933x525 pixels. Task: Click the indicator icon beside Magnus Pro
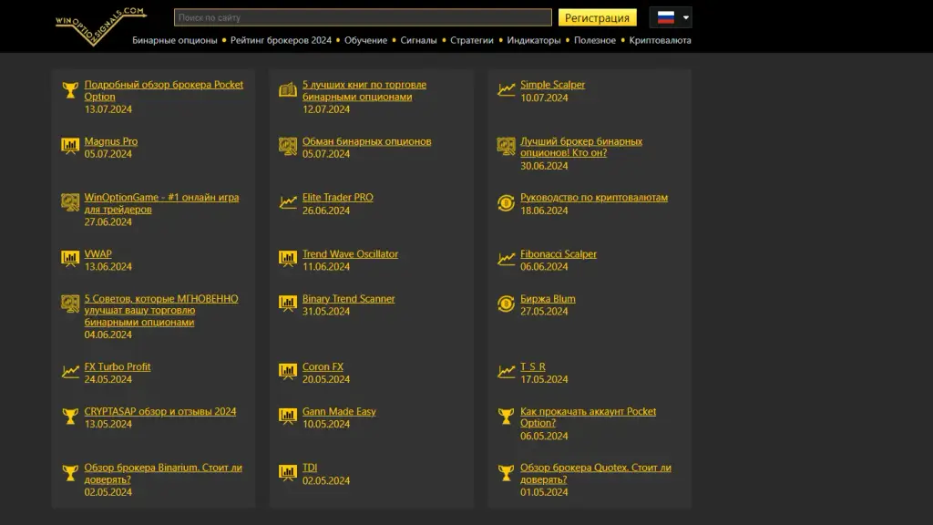pos(70,146)
